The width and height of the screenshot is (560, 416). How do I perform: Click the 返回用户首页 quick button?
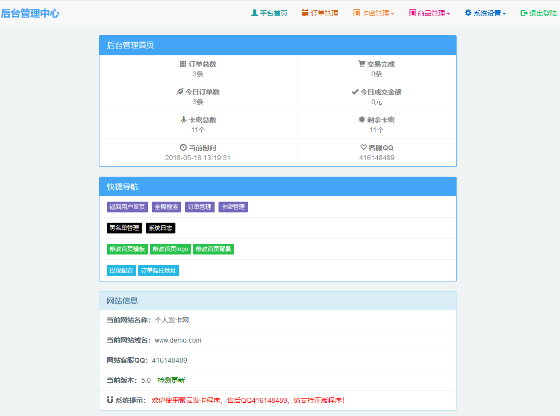point(127,207)
